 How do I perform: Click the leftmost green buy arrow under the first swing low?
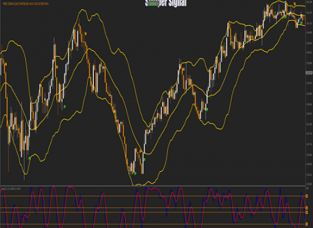[x=30, y=158]
